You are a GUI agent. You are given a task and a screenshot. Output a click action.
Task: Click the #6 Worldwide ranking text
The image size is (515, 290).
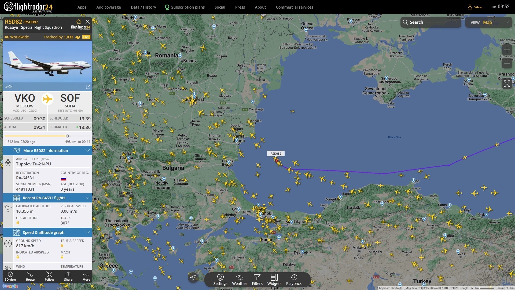(17, 37)
